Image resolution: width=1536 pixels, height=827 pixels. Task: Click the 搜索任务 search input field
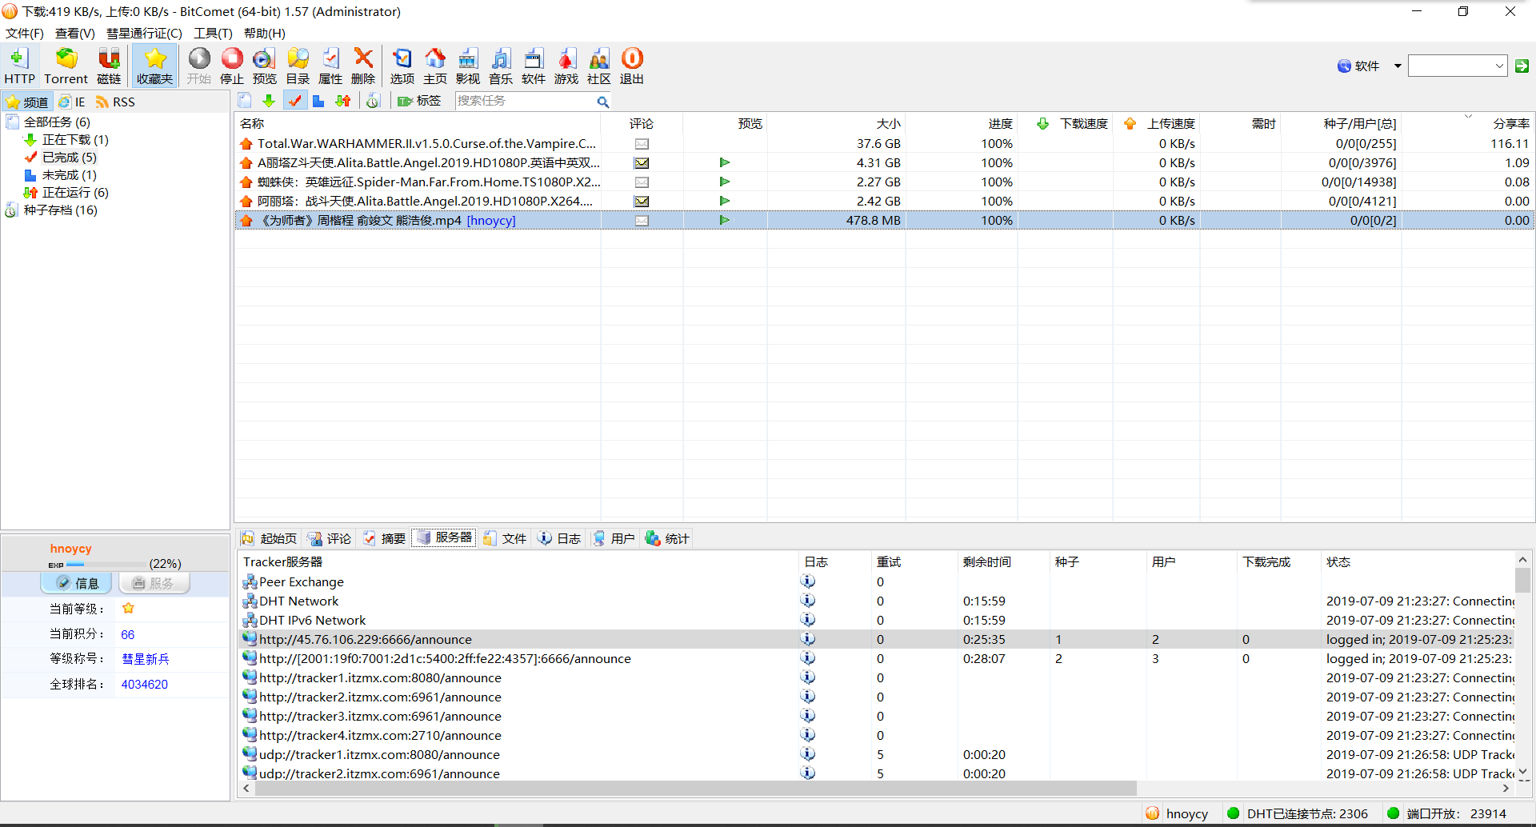(x=524, y=101)
